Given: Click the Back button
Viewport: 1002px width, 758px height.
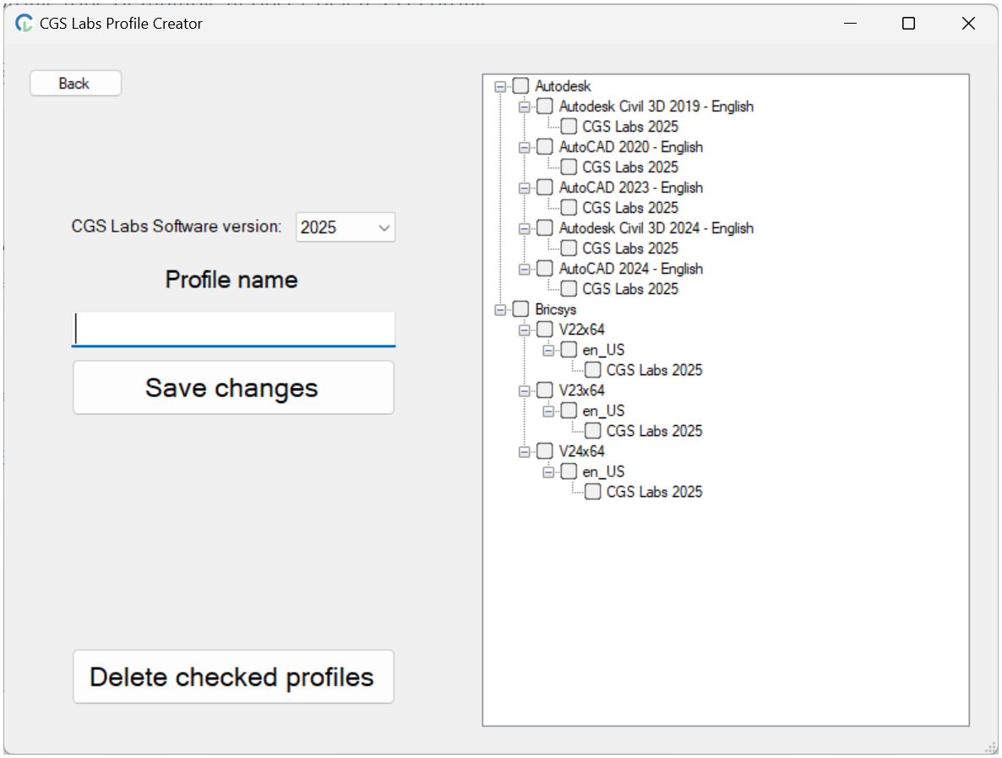Looking at the screenshot, I should (x=75, y=84).
